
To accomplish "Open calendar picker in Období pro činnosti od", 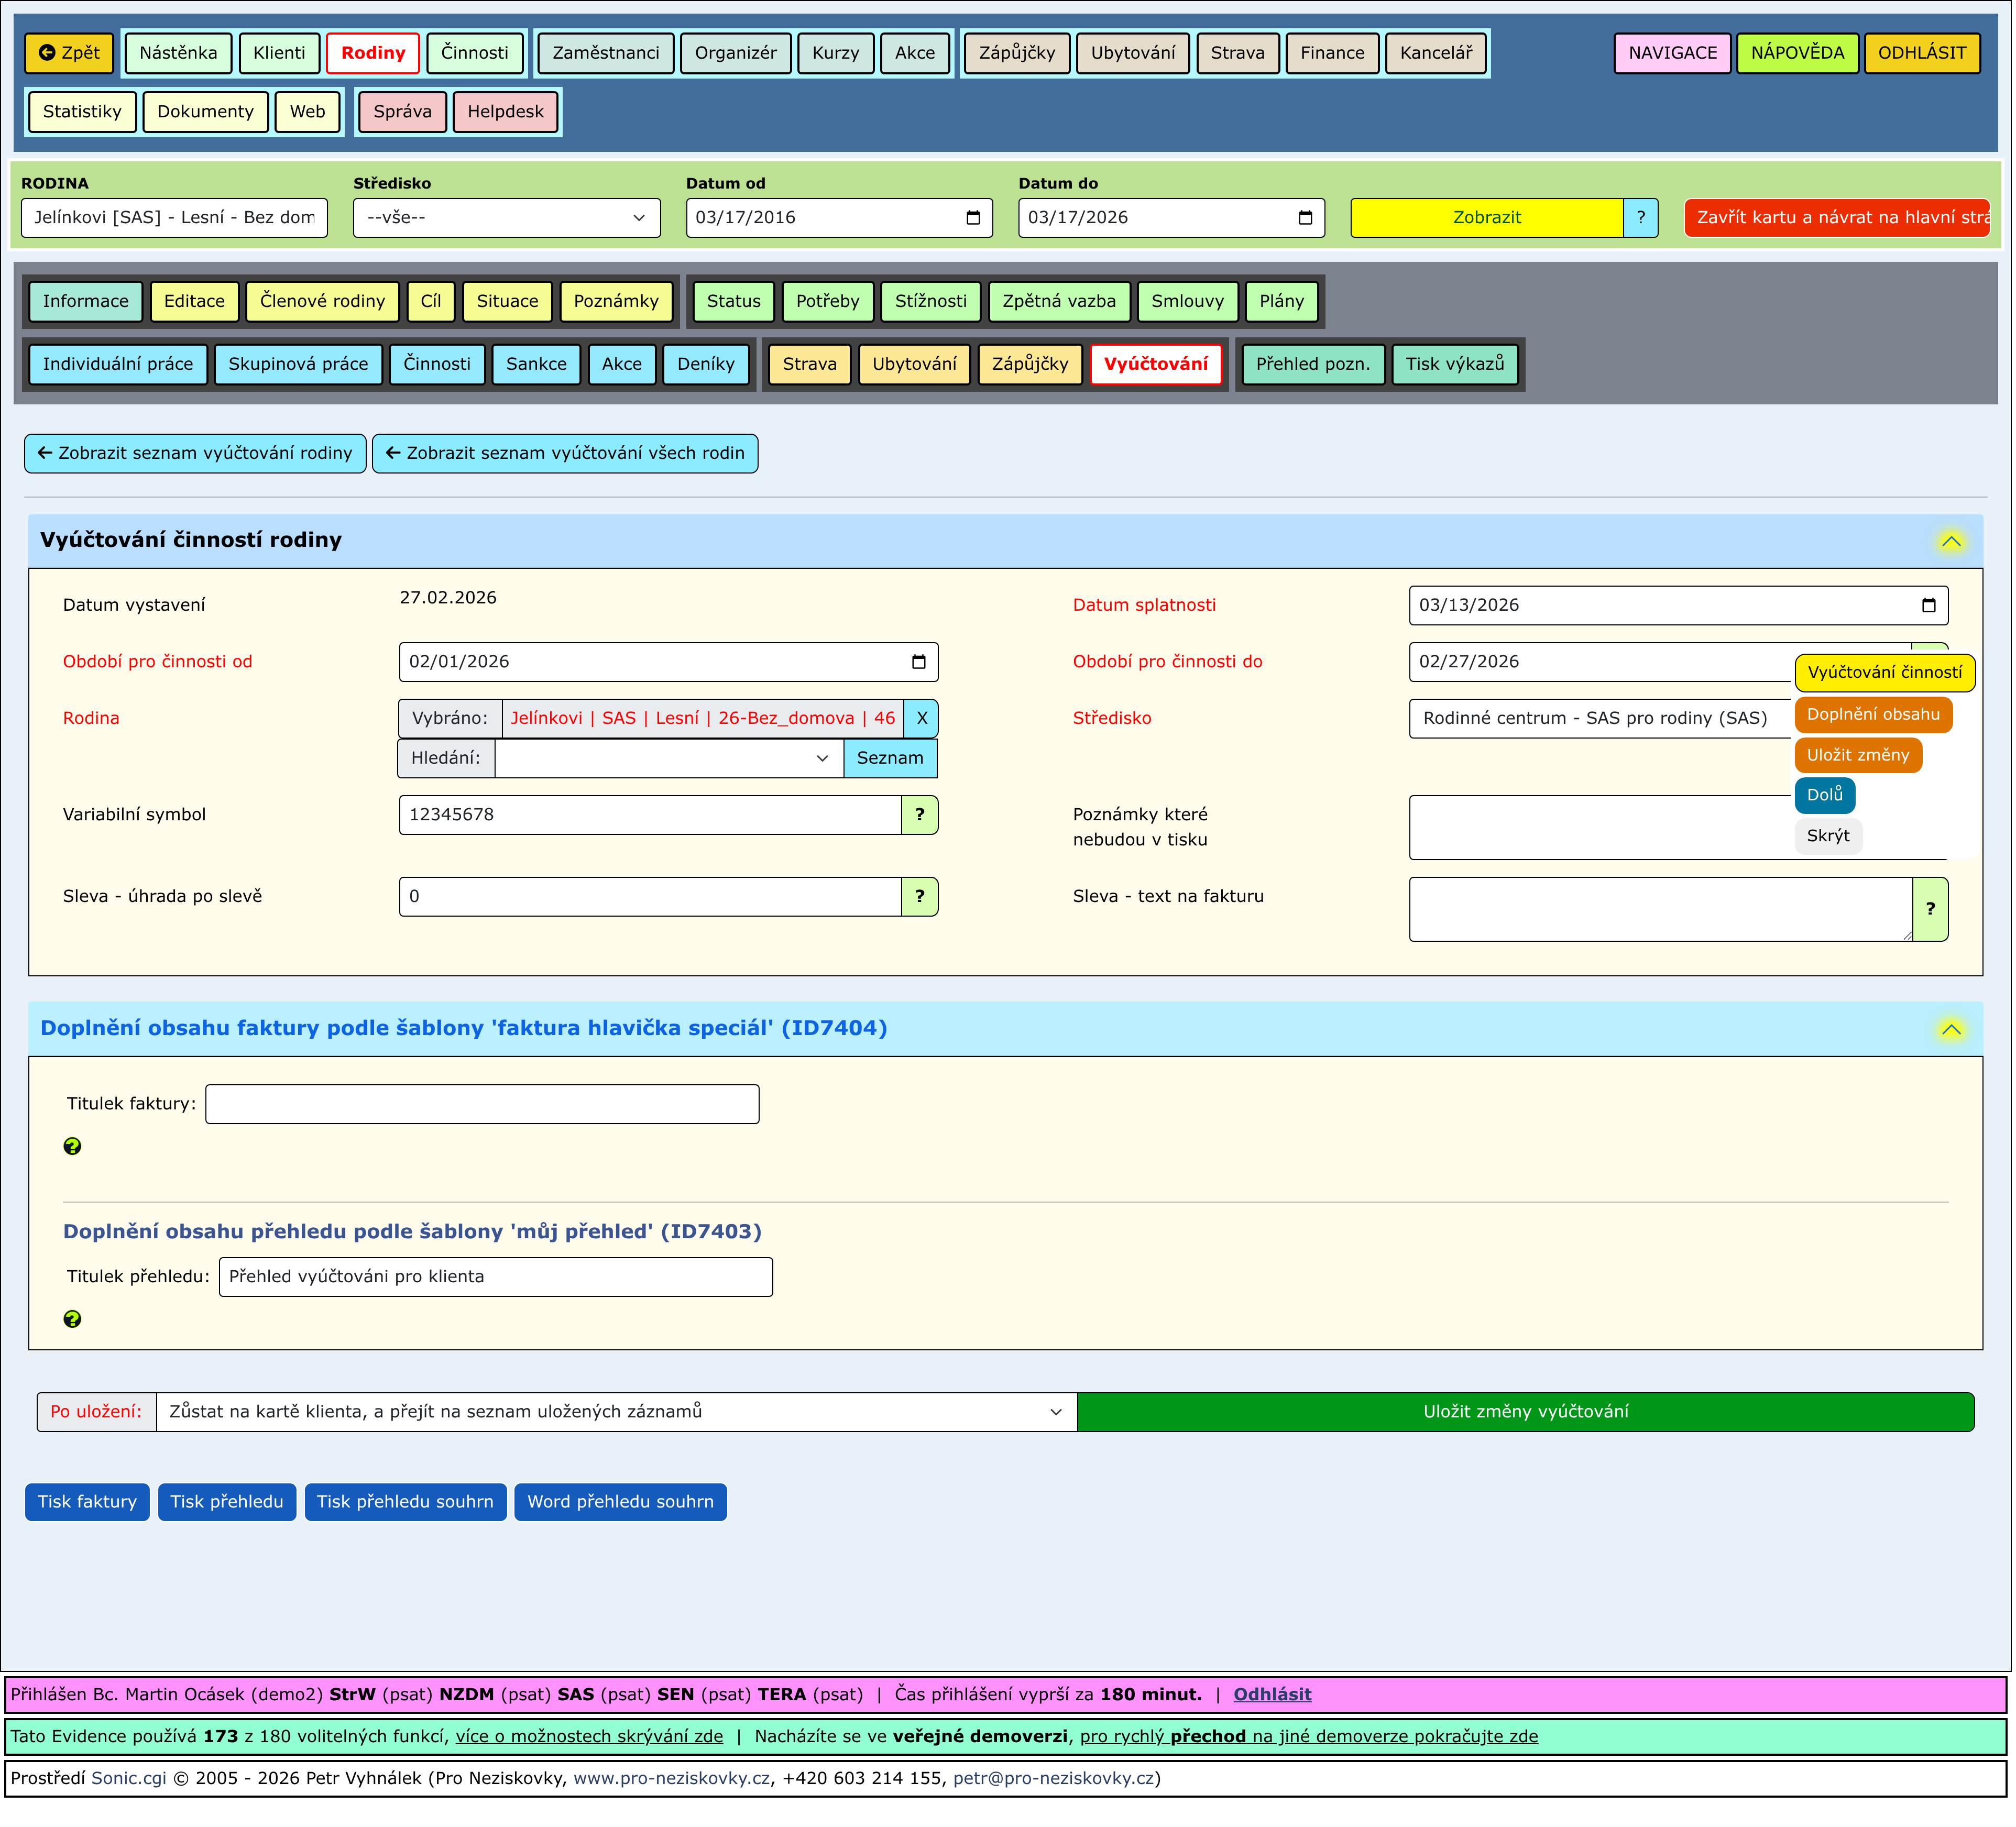I will 919,662.
